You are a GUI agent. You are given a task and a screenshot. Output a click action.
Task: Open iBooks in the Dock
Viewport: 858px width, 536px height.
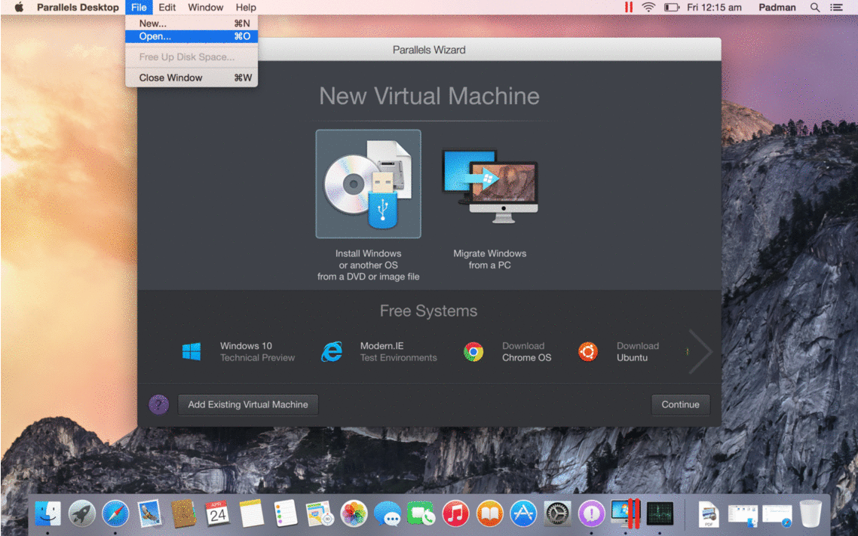click(490, 514)
